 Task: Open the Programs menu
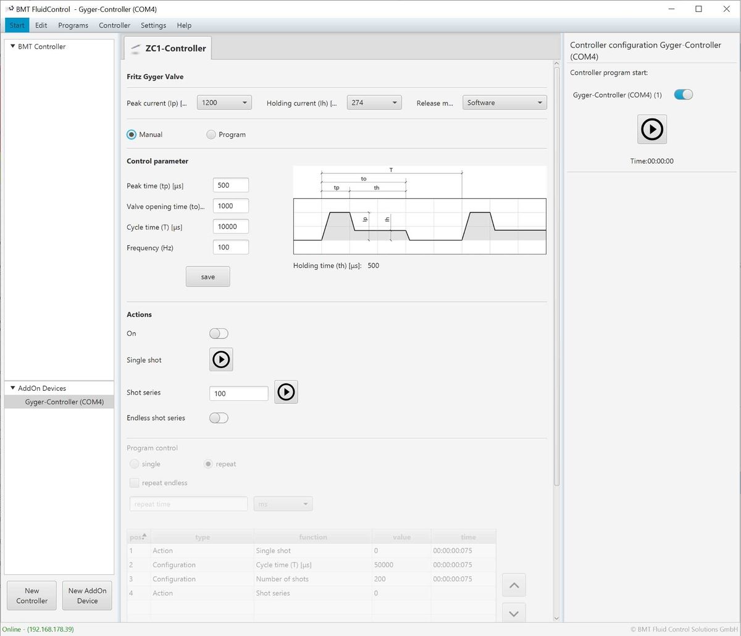(x=73, y=25)
